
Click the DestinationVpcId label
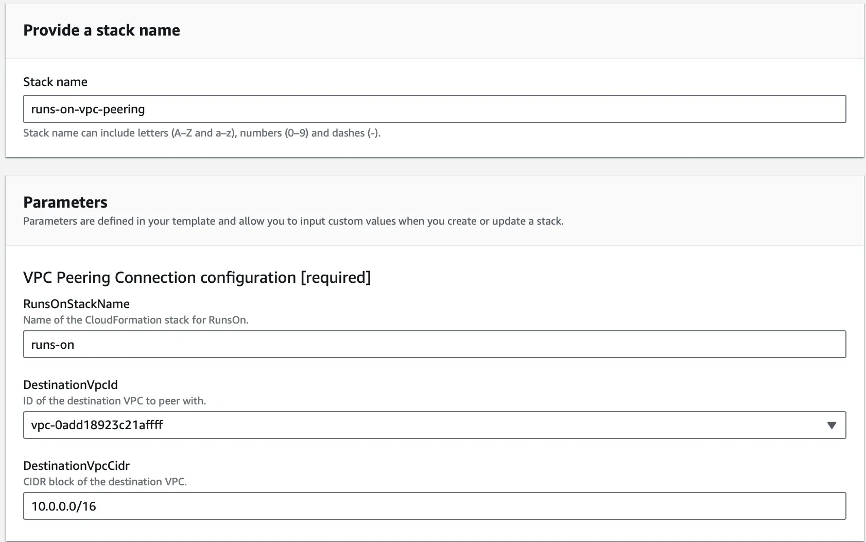(x=70, y=384)
